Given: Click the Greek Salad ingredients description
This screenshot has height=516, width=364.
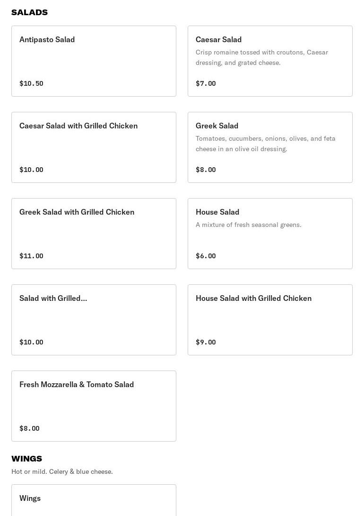Looking at the screenshot, I should pos(266,144).
